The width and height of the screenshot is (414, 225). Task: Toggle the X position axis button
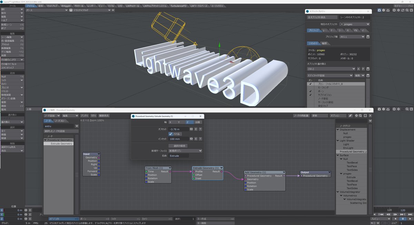(2, 210)
